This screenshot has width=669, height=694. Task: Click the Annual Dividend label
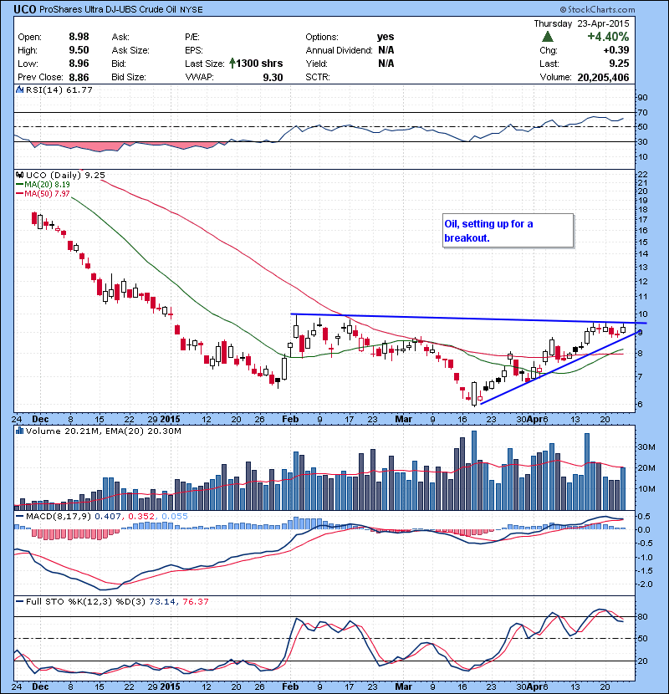pos(340,50)
